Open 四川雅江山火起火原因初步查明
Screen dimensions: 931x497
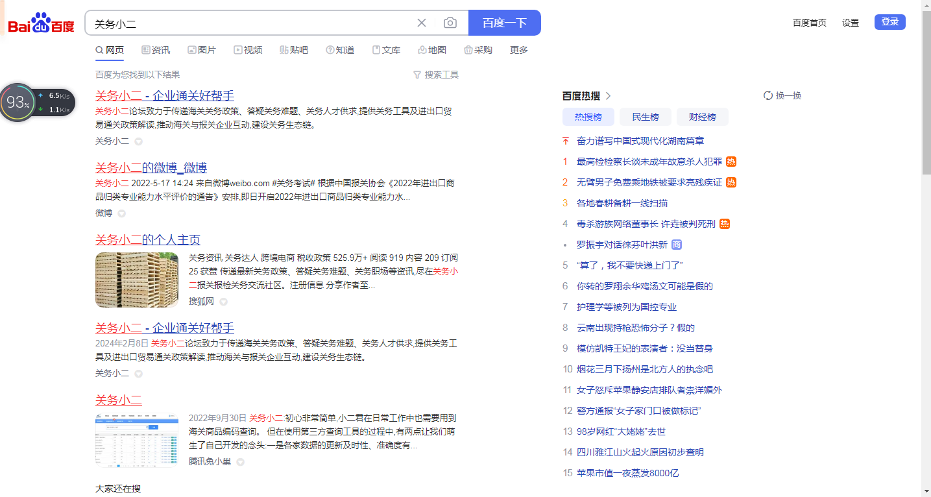(x=640, y=452)
